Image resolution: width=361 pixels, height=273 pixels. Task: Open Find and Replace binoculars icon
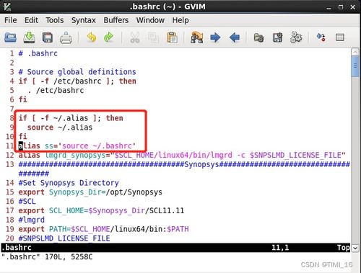click(197, 37)
